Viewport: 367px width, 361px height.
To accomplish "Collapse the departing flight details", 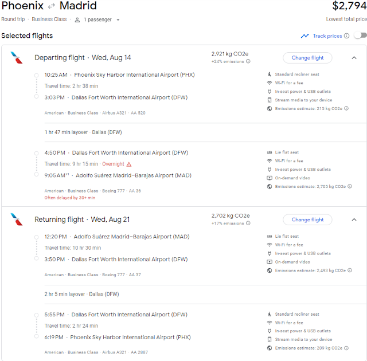I will click(x=353, y=58).
